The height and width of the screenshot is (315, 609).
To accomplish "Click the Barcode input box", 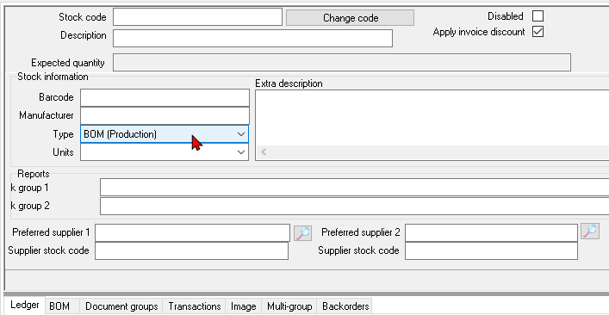I will pyautogui.click(x=165, y=98).
